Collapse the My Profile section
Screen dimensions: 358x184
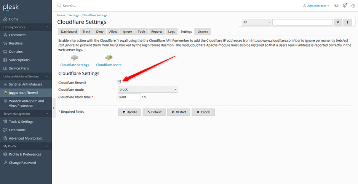47,146
